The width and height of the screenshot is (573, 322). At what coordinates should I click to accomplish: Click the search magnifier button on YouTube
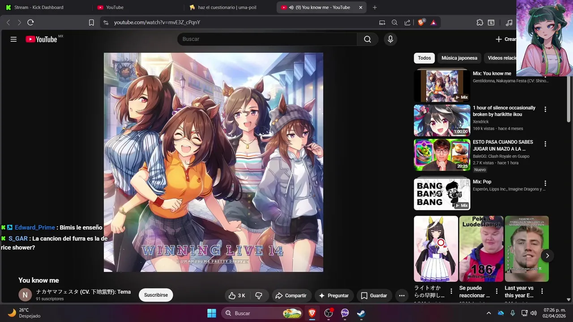coord(368,39)
